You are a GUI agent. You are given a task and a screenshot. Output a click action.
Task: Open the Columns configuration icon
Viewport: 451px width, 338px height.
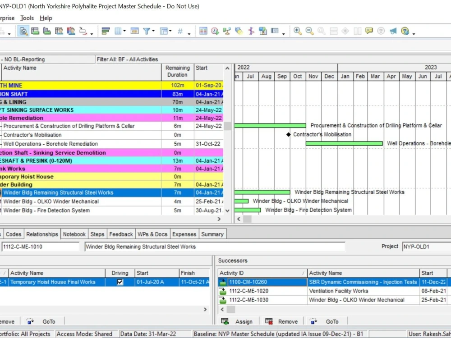click(119, 31)
